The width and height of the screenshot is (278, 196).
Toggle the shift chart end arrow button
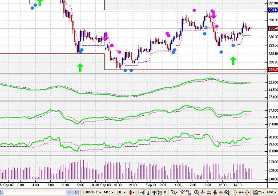pos(141,192)
